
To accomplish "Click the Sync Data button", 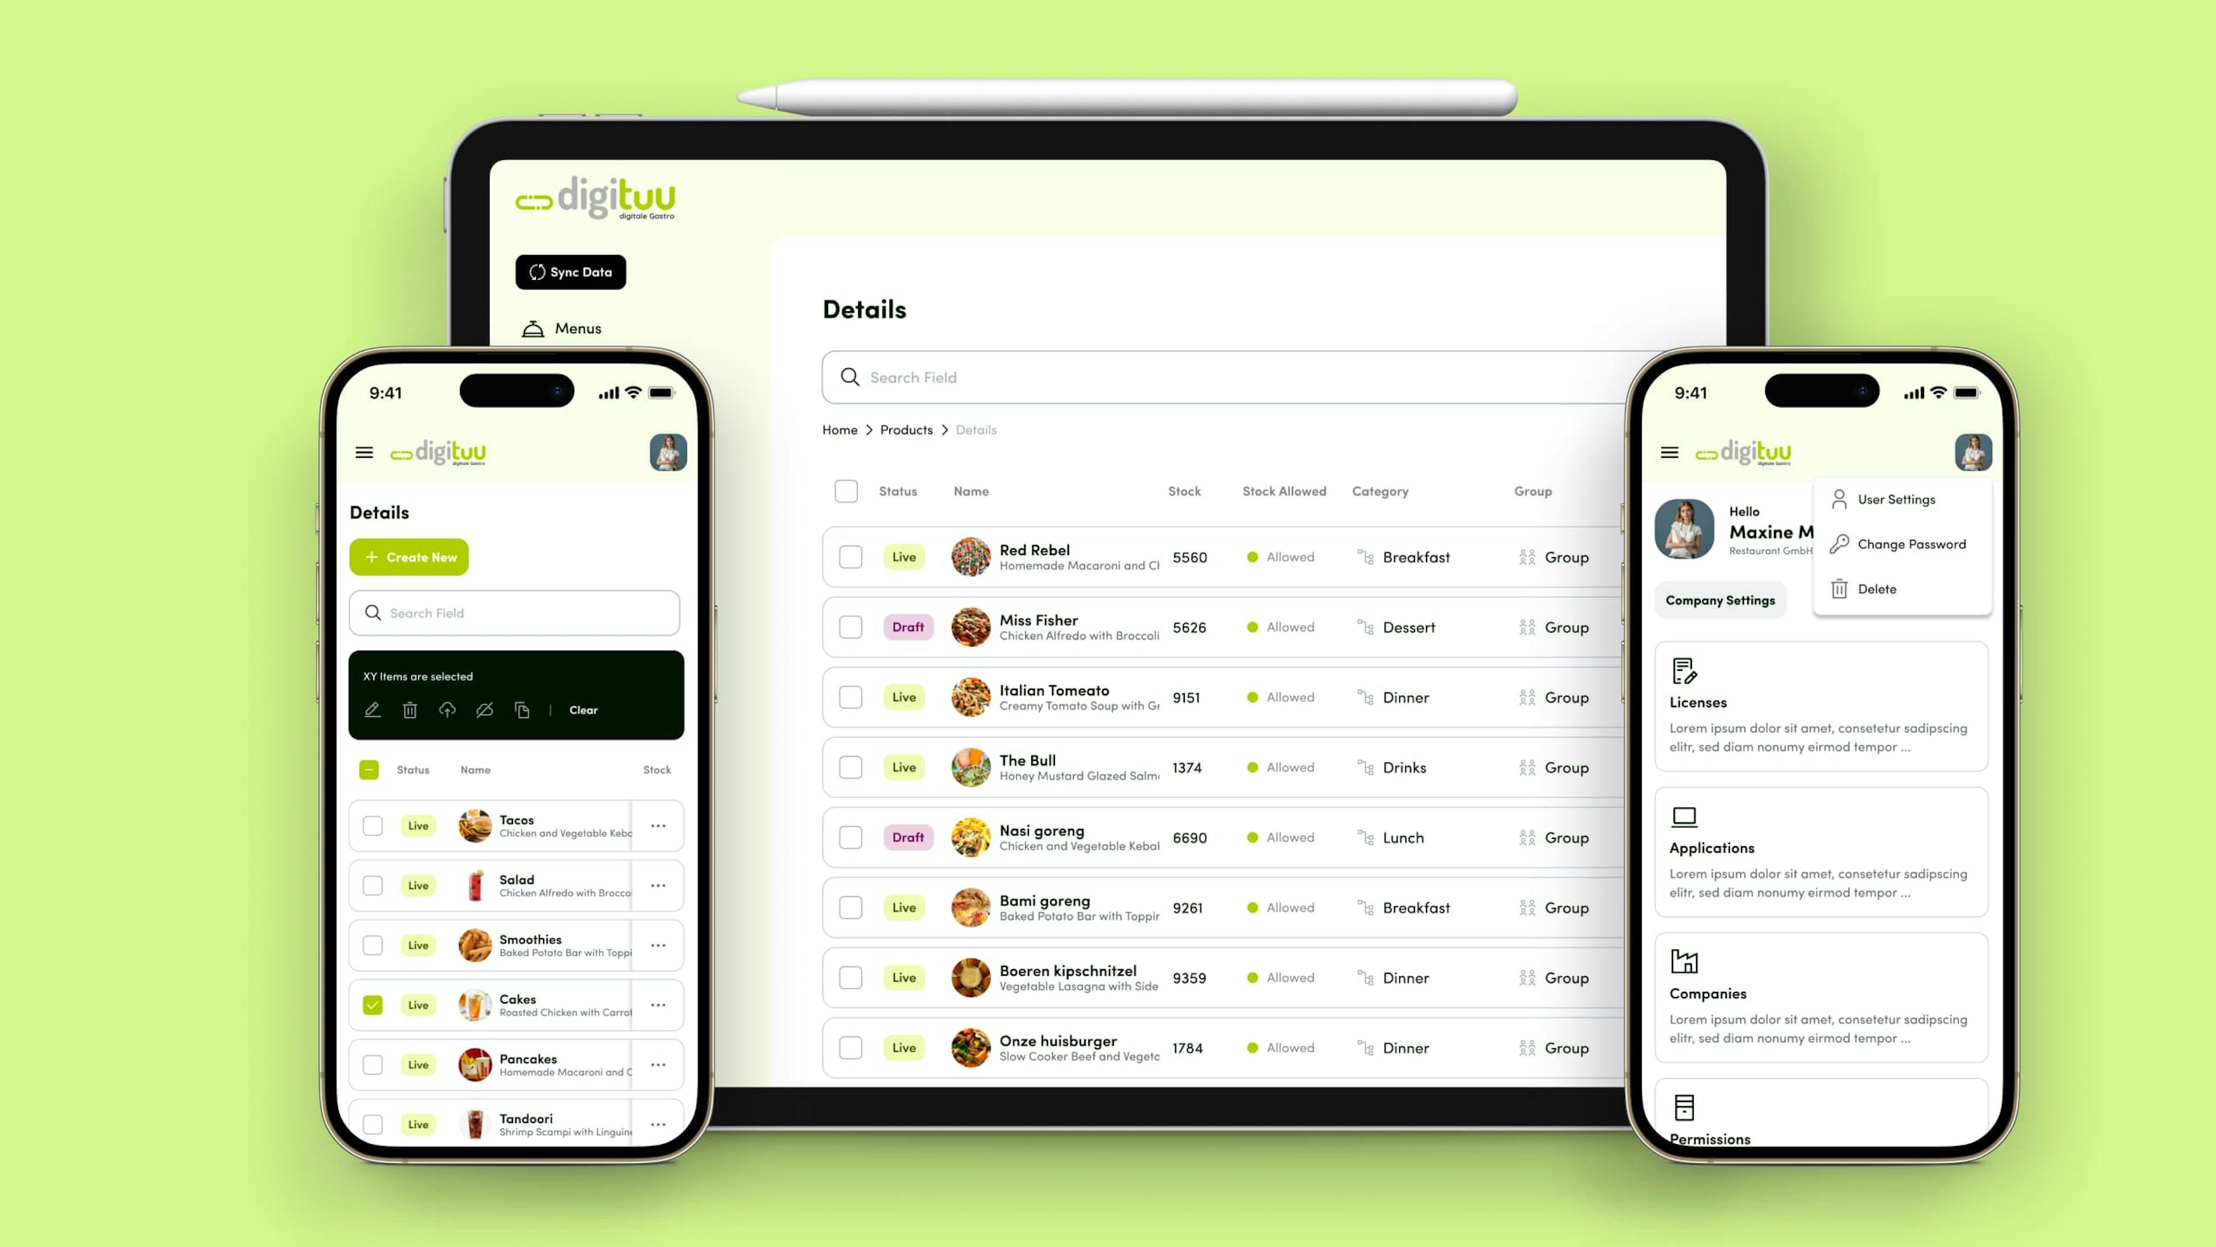I will click(x=571, y=271).
